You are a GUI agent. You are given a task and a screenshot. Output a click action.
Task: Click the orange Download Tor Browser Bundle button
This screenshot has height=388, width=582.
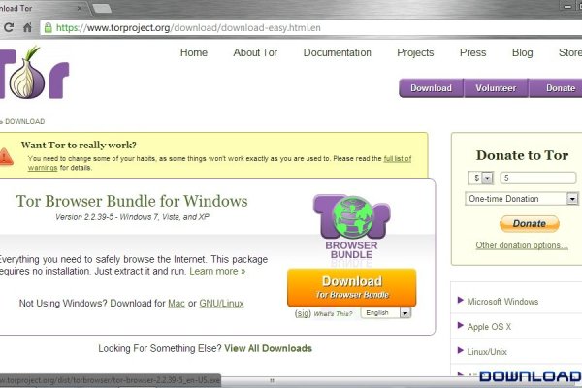tap(351, 288)
